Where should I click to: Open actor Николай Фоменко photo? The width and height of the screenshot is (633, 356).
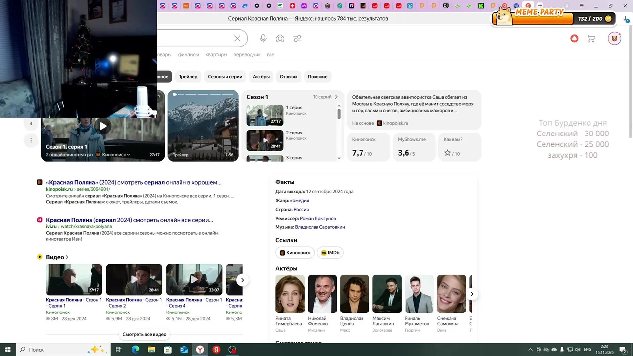[322, 294]
